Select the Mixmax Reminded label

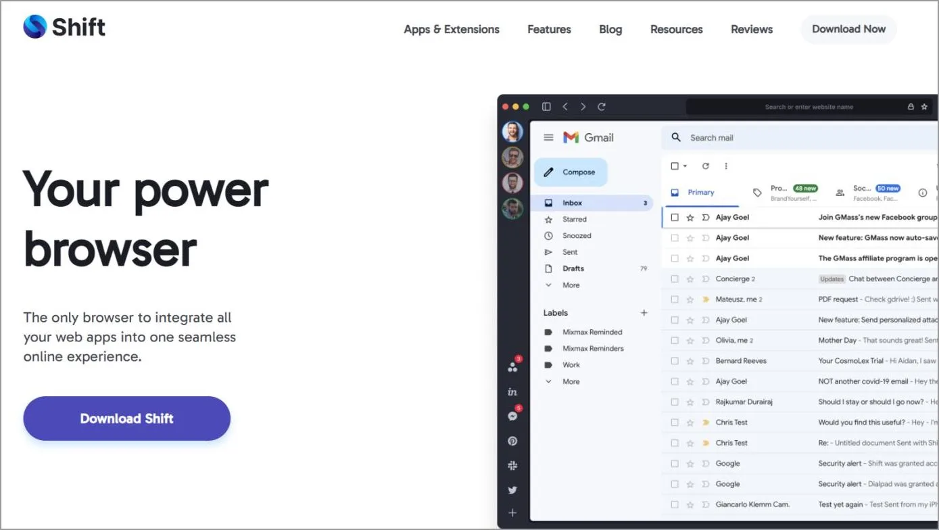(x=592, y=332)
